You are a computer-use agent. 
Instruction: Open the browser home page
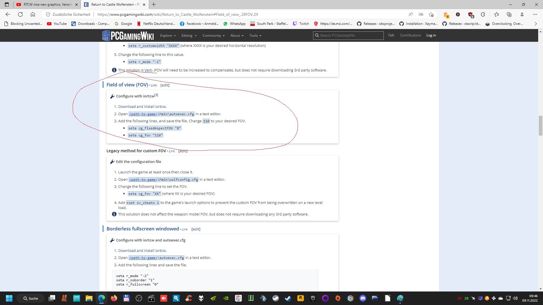[33, 14]
